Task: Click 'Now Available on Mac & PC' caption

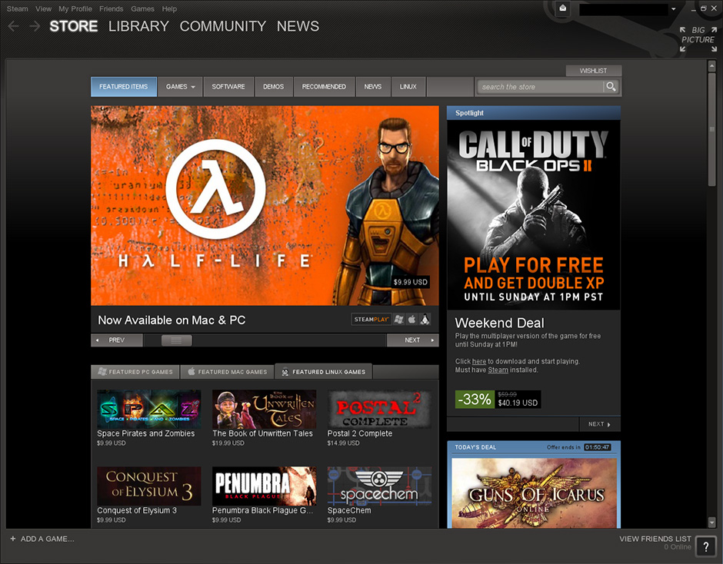Action: pos(172,320)
